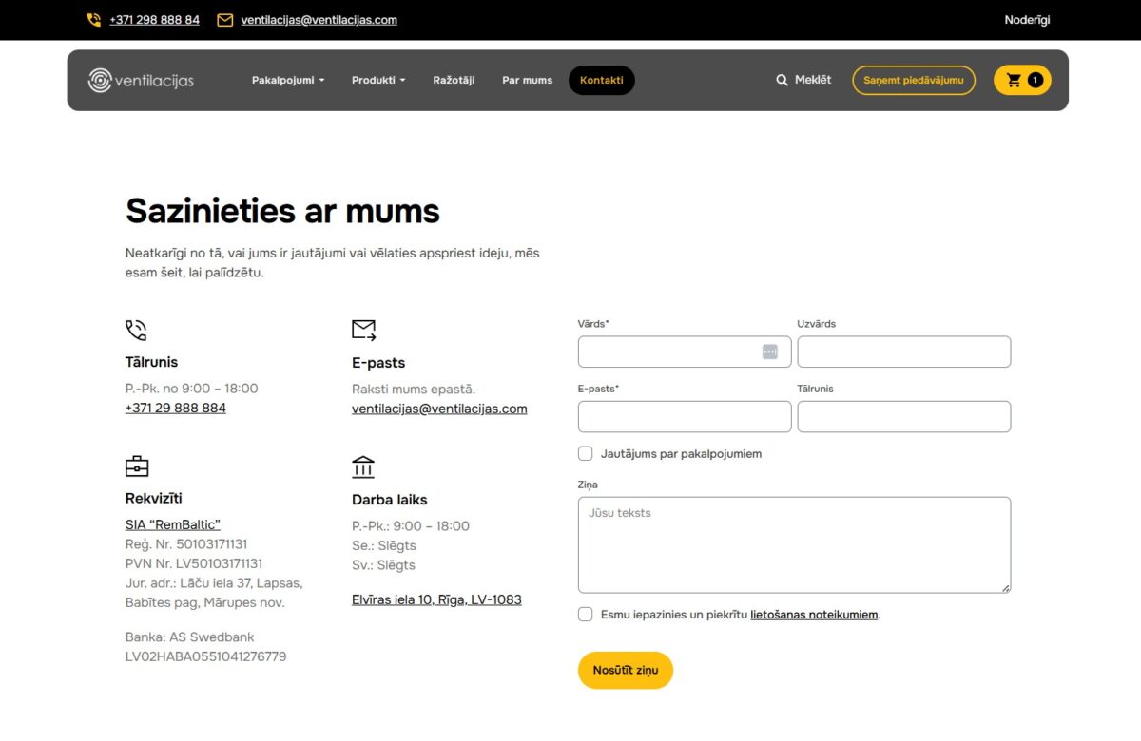Viewport: 1141px width, 741px height.
Task: Click top bar phone number +371 298 888 84
Action: pyautogui.click(x=155, y=20)
